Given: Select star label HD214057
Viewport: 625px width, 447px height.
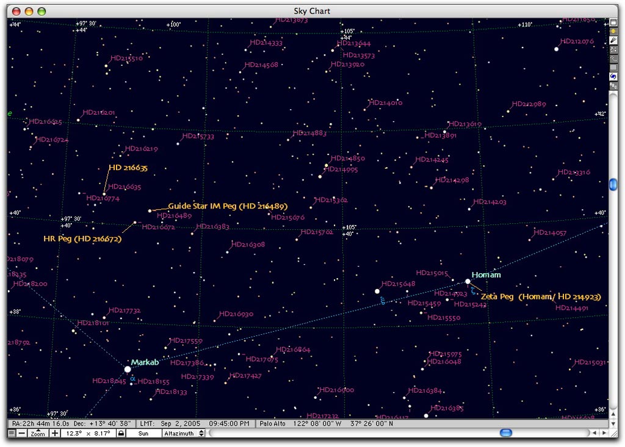Looking at the screenshot, I should (x=550, y=233).
